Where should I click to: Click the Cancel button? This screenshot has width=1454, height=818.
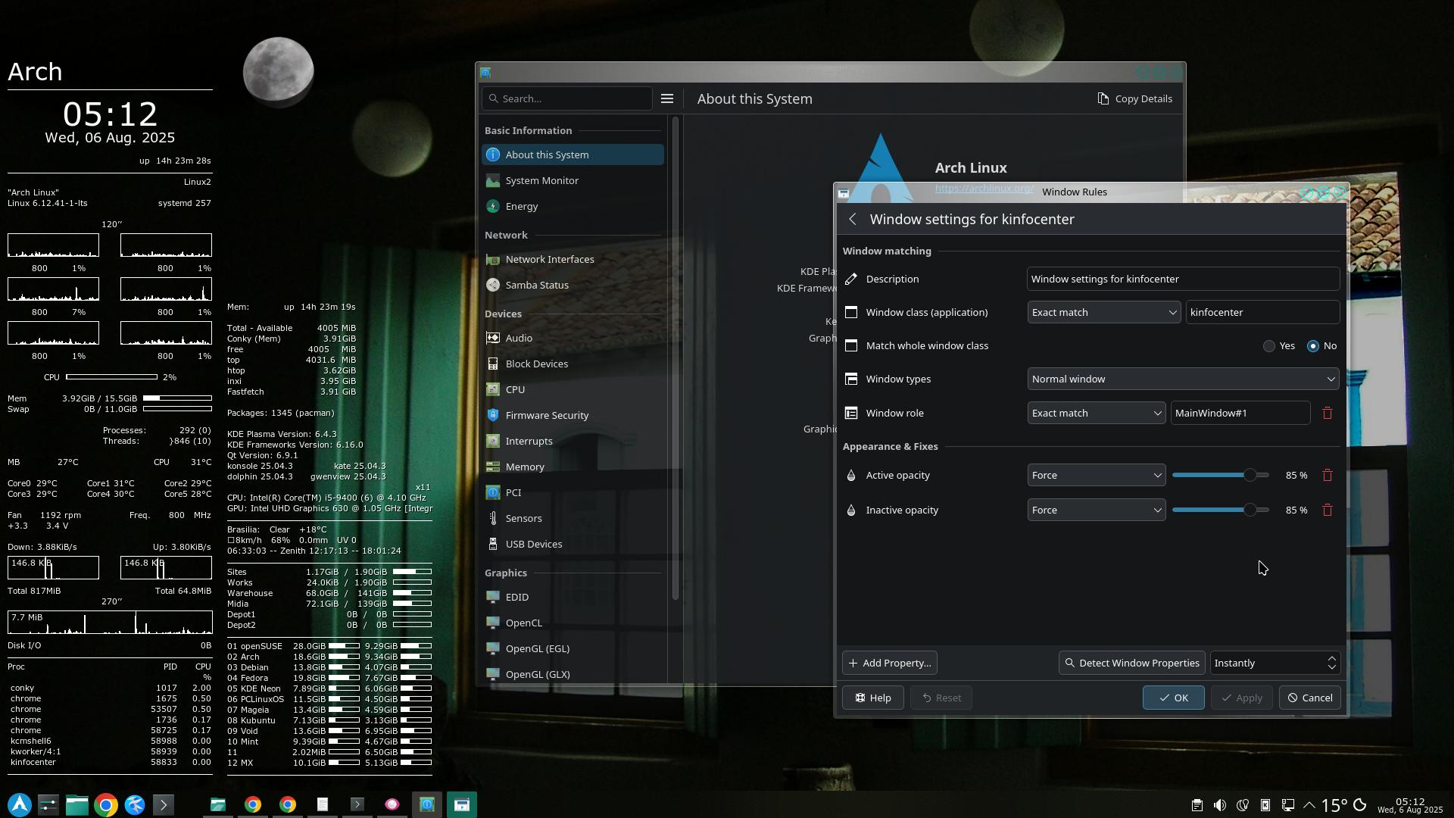1309,698
